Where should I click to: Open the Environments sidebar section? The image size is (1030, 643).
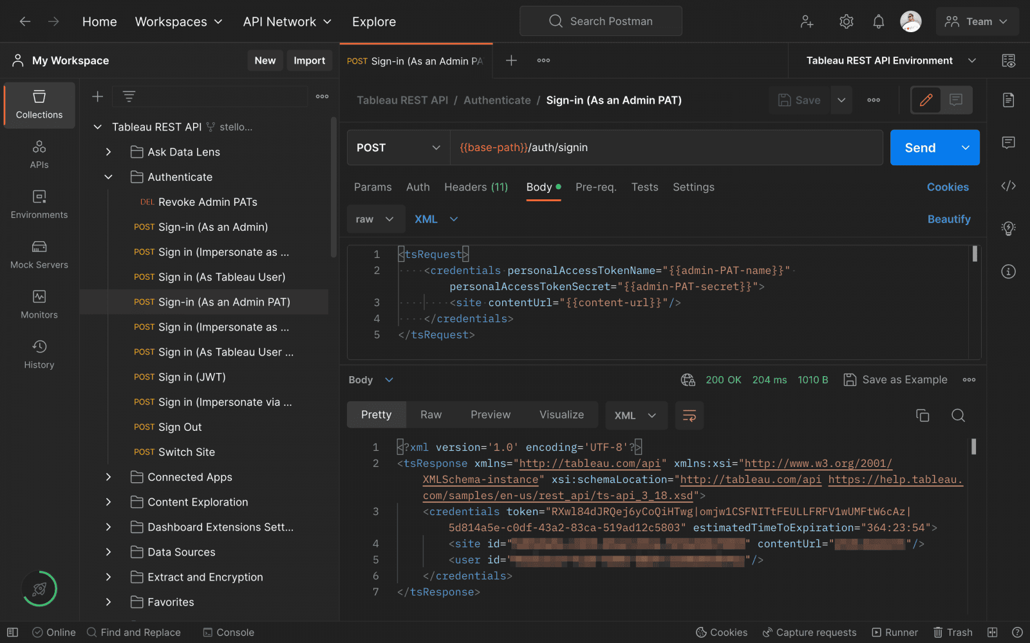39,205
